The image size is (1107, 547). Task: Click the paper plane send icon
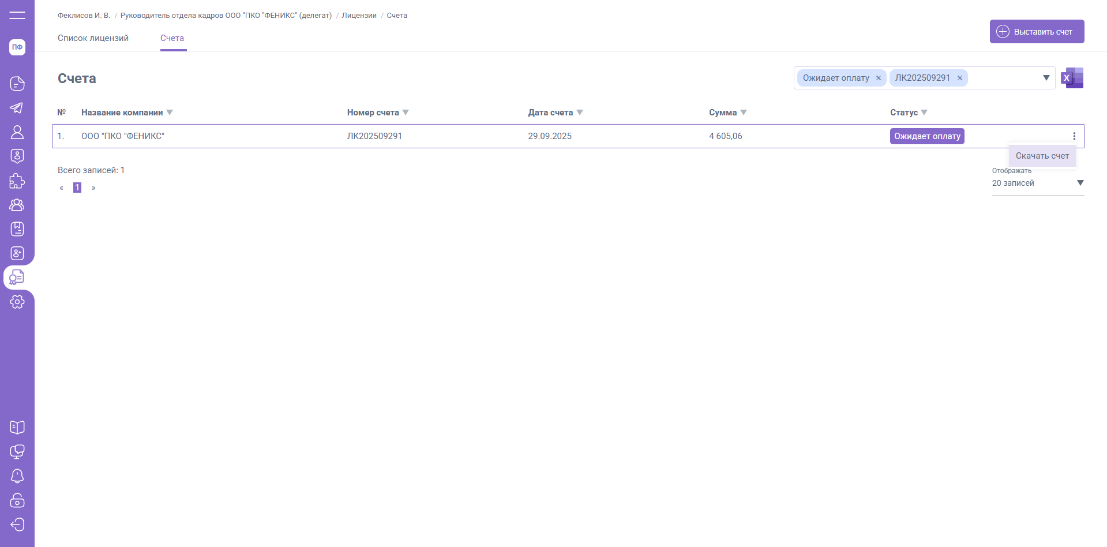tap(17, 108)
